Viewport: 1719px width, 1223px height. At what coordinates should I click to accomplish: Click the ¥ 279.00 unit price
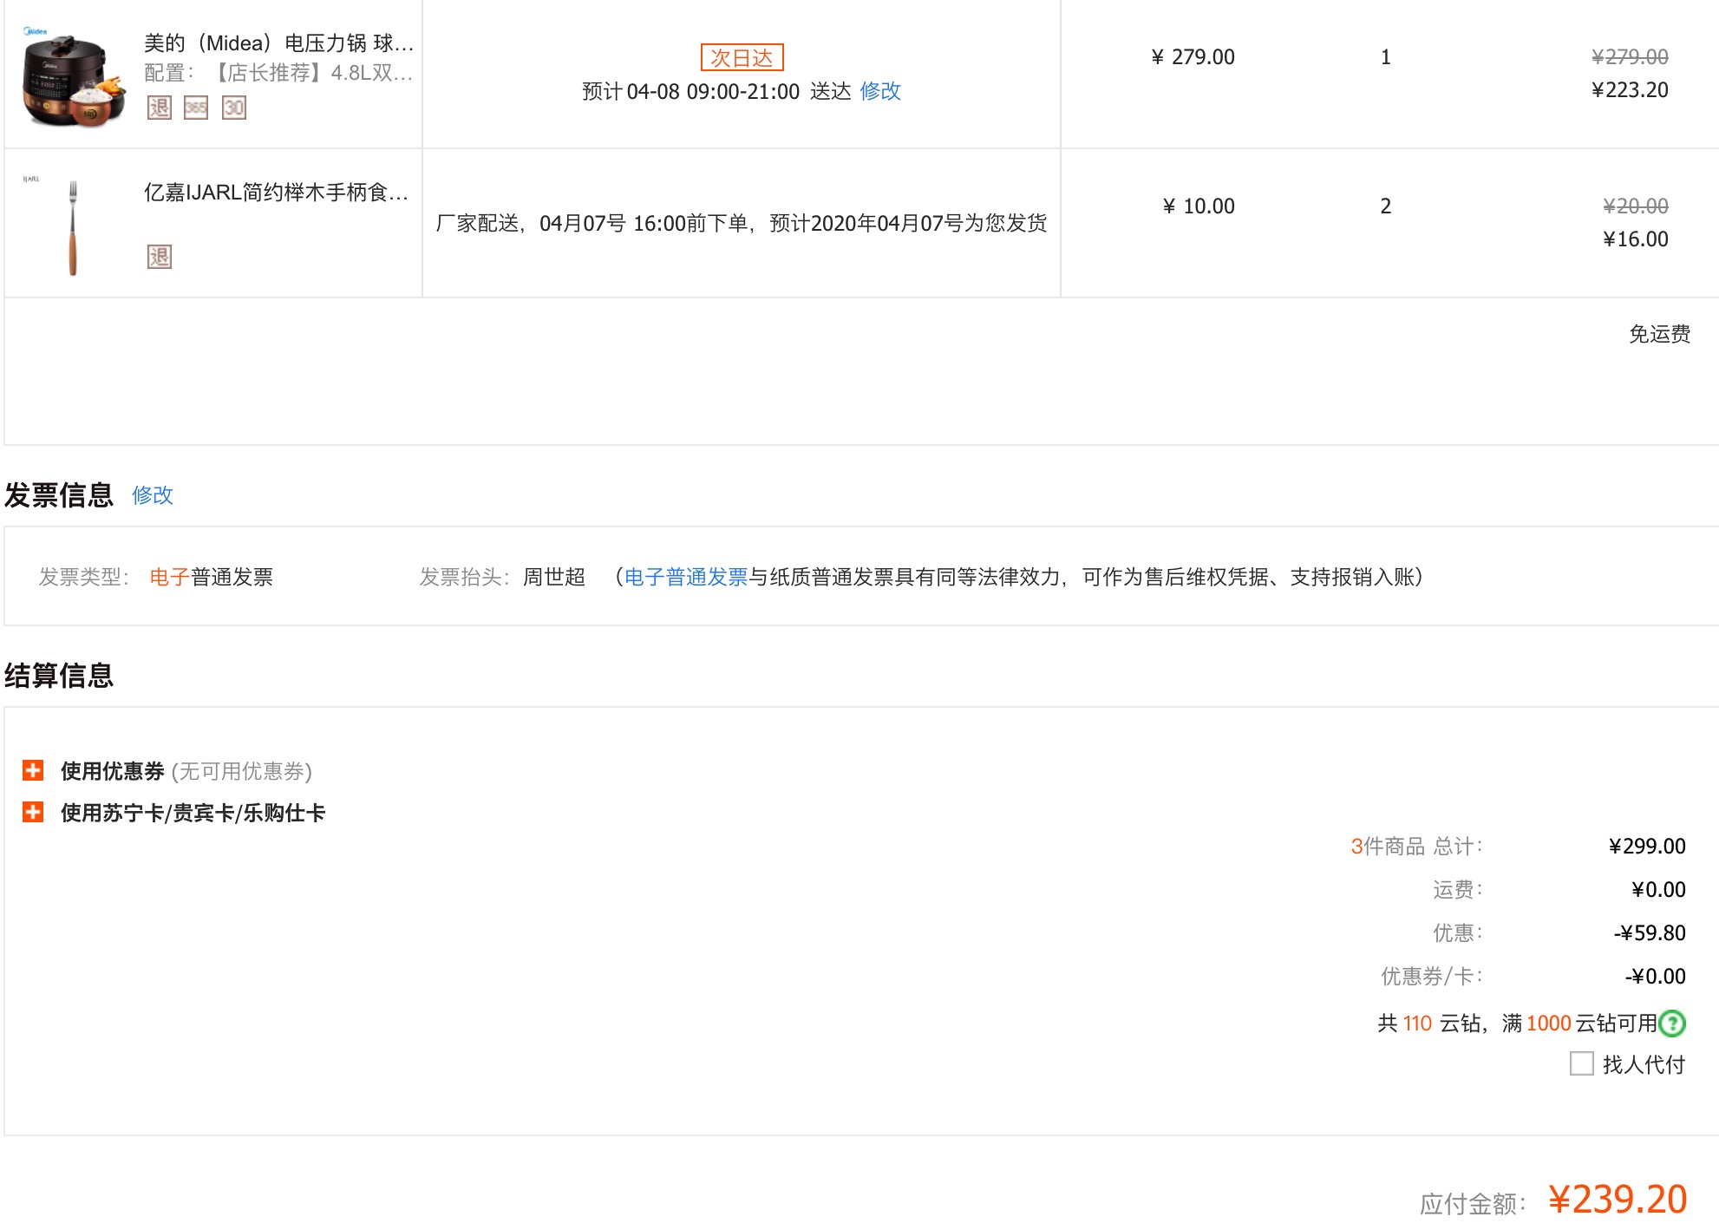click(x=1193, y=57)
